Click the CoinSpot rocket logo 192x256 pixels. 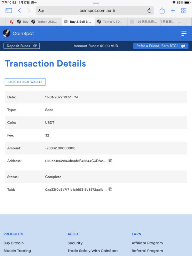6,33
